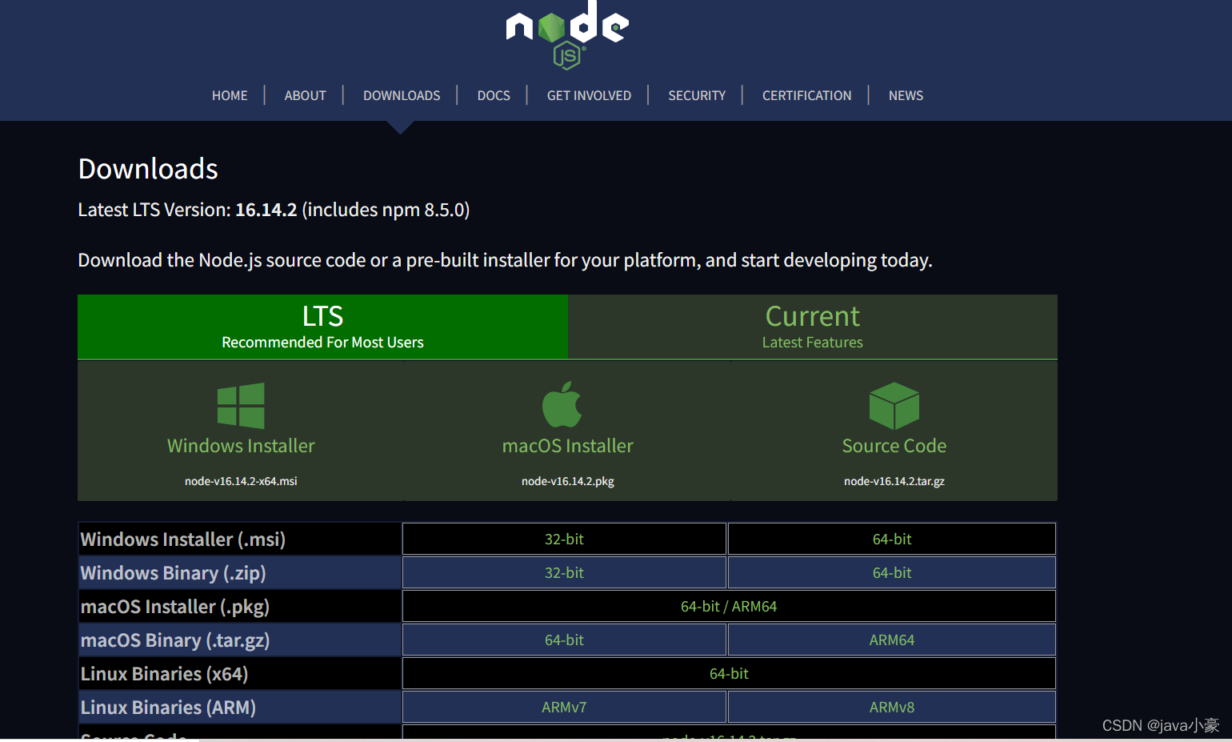This screenshot has width=1232, height=742.
Task: Click node-v16.14.2.tar.gz filename under Source Code
Action: pyautogui.click(x=894, y=481)
